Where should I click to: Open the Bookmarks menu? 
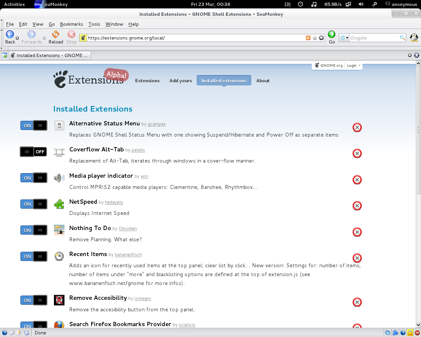(71, 24)
